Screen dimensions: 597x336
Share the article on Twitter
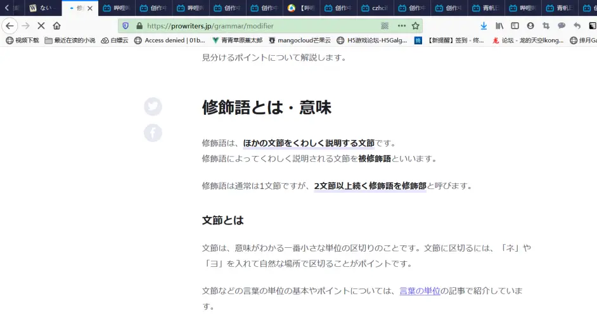(153, 107)
